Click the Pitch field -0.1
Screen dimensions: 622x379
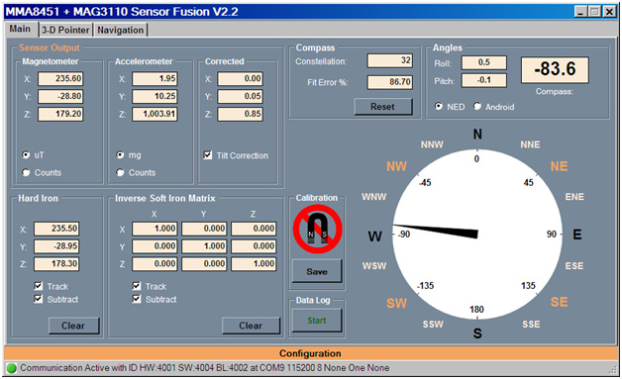click(484, 80)
